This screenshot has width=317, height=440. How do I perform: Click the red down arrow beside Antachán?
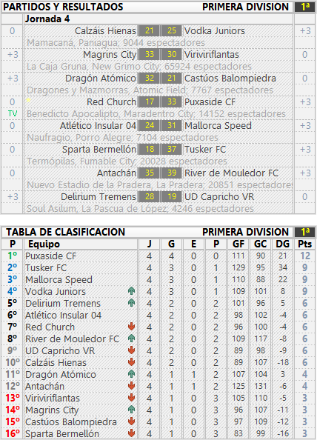[x=131, y=386]
